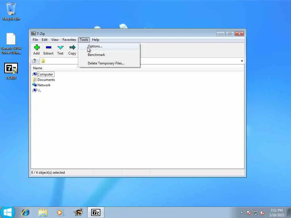Screen dimensions: 291x218
Task: Open the Favorites menu
Action: [69, 40]
